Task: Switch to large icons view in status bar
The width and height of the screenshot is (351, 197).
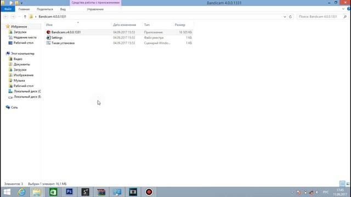Action: (348, 184)
